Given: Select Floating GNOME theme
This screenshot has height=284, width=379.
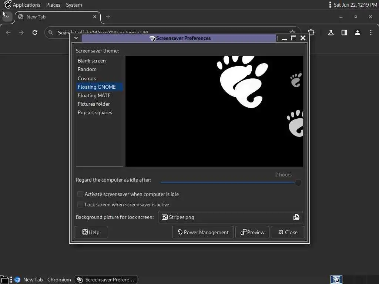Looking at the screenshot, I should [x=99, y=87].
